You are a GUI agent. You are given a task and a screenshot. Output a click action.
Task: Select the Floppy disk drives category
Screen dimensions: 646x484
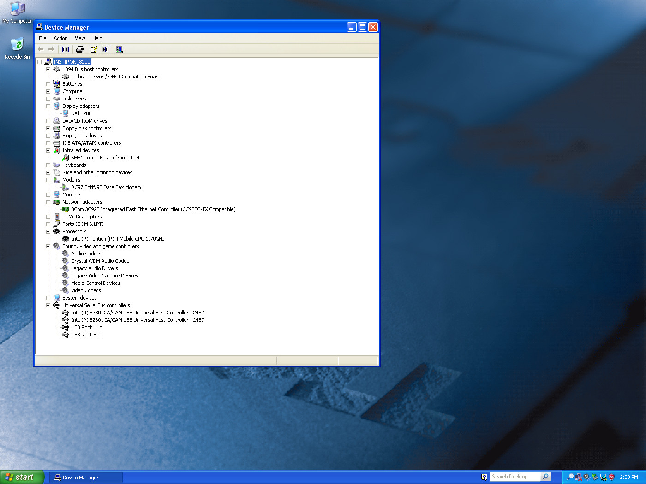click(82, 136)
